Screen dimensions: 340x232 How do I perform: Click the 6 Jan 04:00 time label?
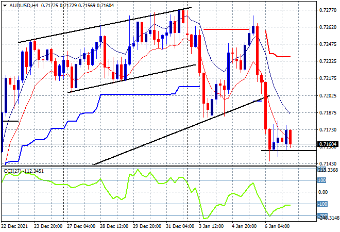(x=277, y=226)
